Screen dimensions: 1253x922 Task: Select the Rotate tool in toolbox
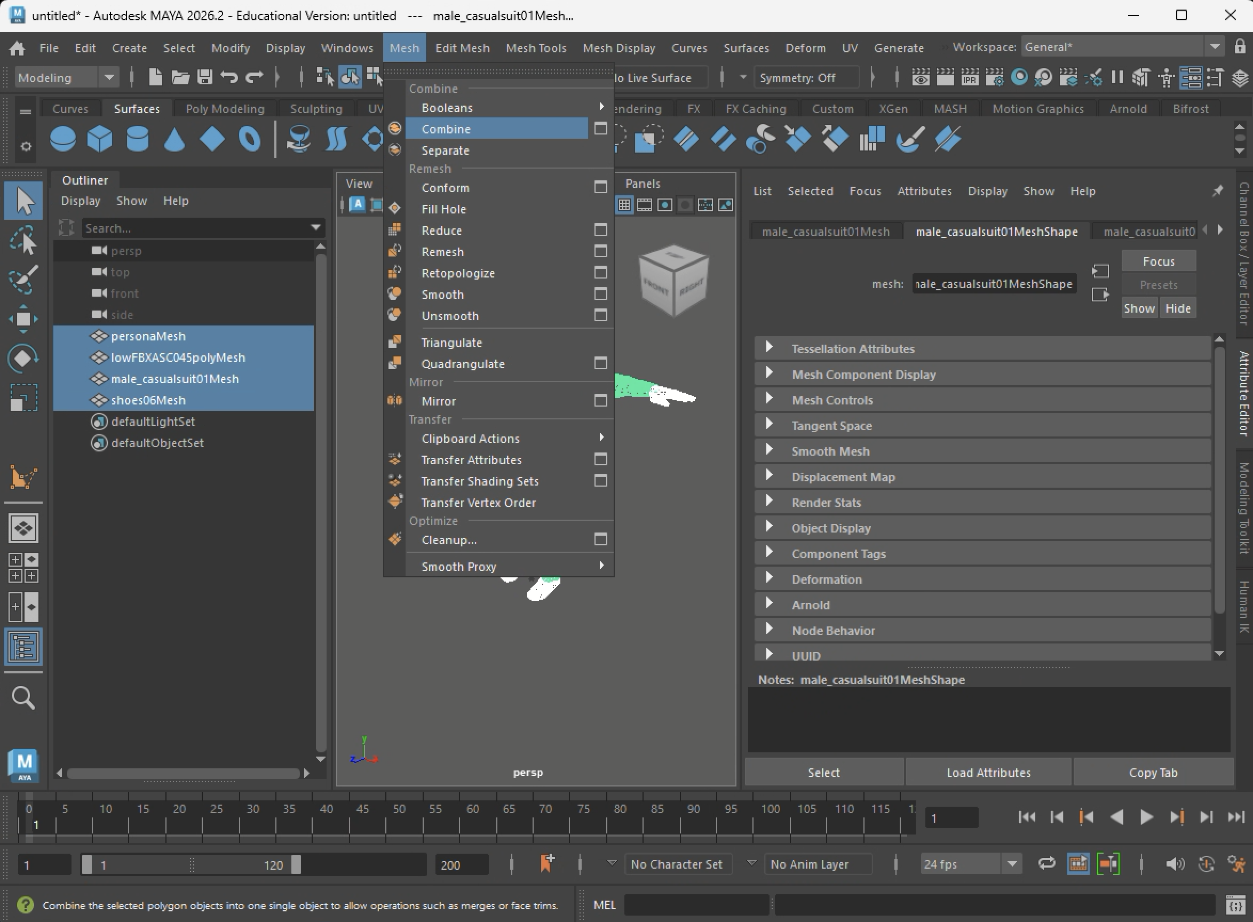(23, 359)
